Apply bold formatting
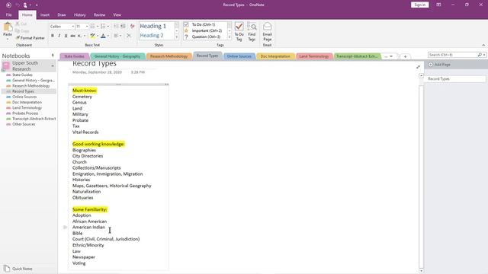 [53, 36]
